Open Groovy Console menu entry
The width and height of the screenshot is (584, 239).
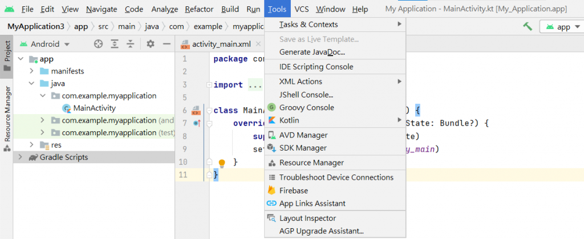click(x=335, y=108)
